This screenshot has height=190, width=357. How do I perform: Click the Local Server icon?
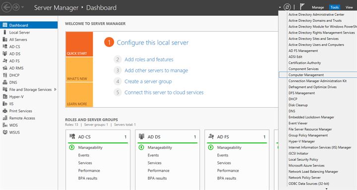coord(5,32)
